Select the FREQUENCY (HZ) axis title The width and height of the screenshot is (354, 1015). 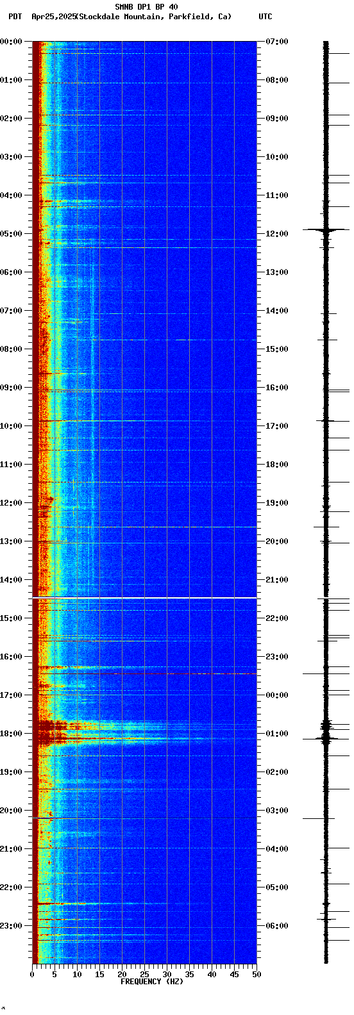(x=152, y=982)
